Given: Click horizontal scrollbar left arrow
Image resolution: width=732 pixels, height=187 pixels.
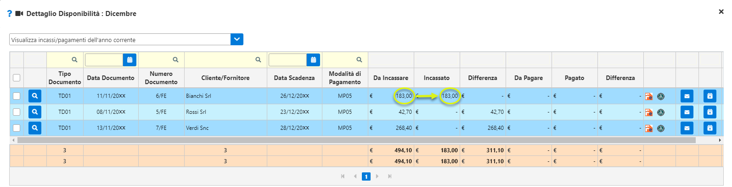Looking at the screenshot, I should pyautogui.click(x=13, y=140).
